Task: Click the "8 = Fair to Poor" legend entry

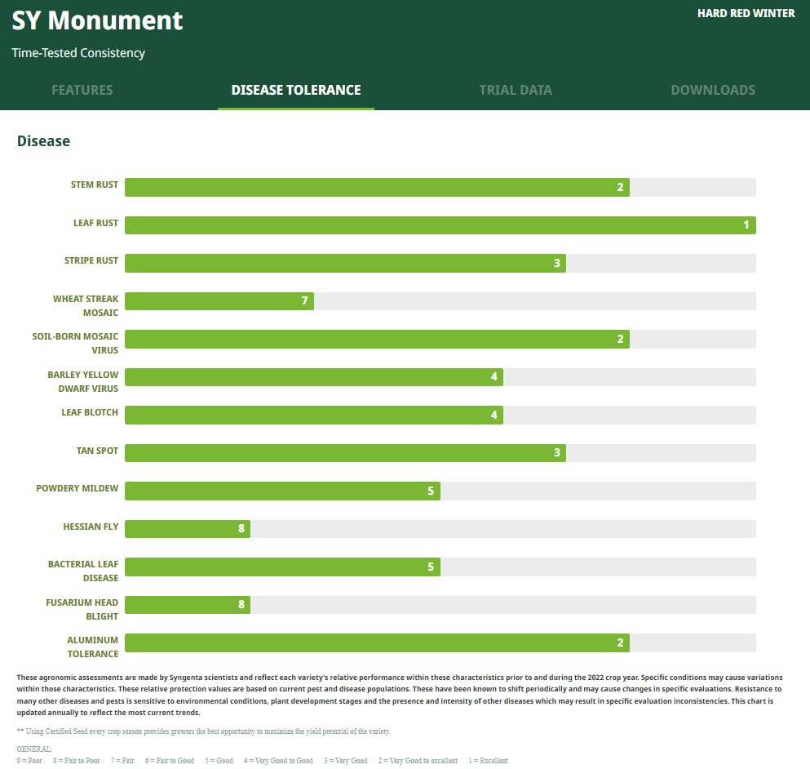Action: coord(77,761)
